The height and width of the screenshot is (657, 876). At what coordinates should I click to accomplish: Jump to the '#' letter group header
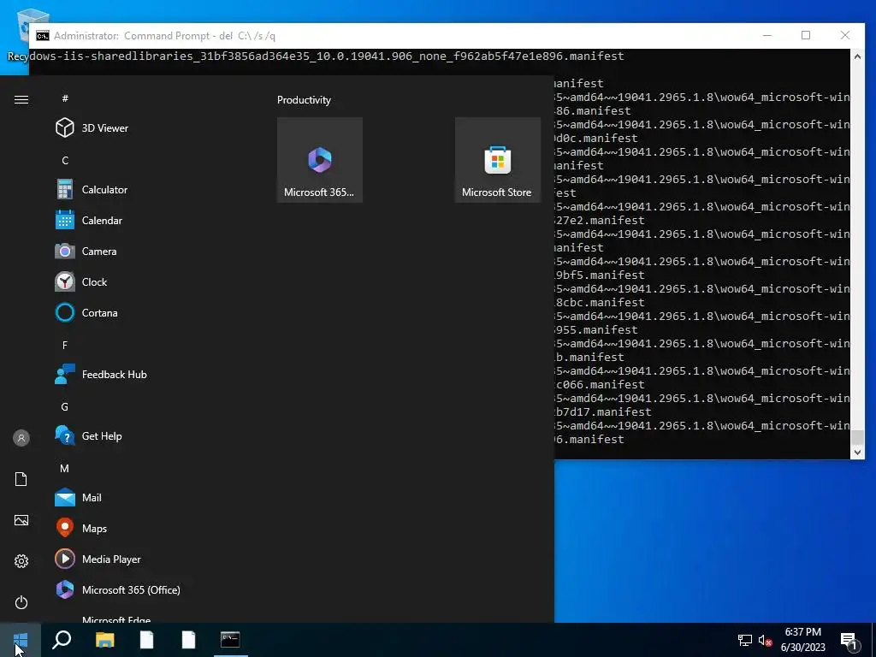coord(65,98)
